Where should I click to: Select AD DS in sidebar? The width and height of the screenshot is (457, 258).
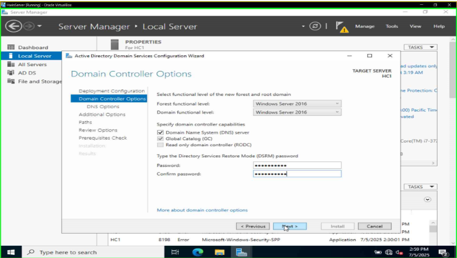pos(27,73)
